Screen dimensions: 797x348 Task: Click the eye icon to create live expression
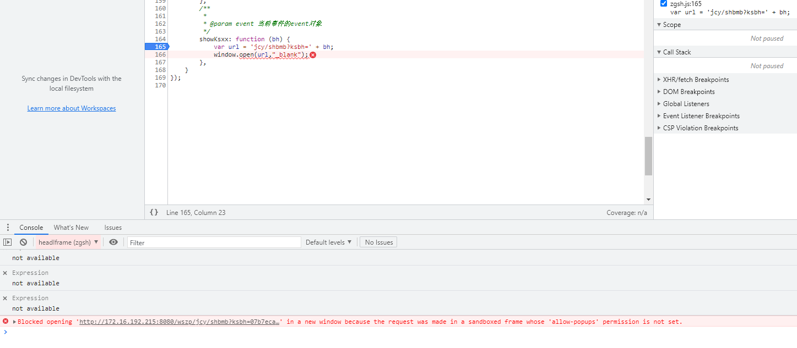pyautogui.click(x=113, y=242)
